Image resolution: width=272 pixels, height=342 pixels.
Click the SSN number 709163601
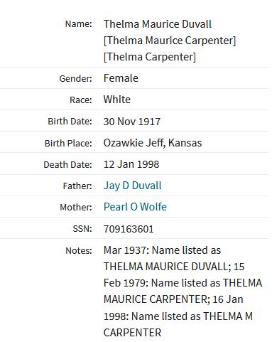click(x=129, y=229)
